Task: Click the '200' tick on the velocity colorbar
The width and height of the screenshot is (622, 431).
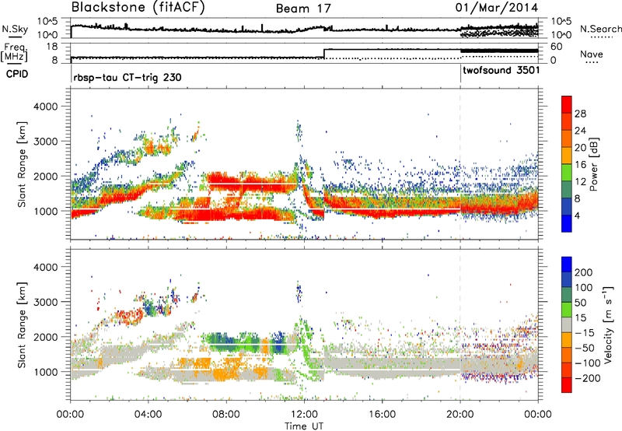Action: (584, 272)
